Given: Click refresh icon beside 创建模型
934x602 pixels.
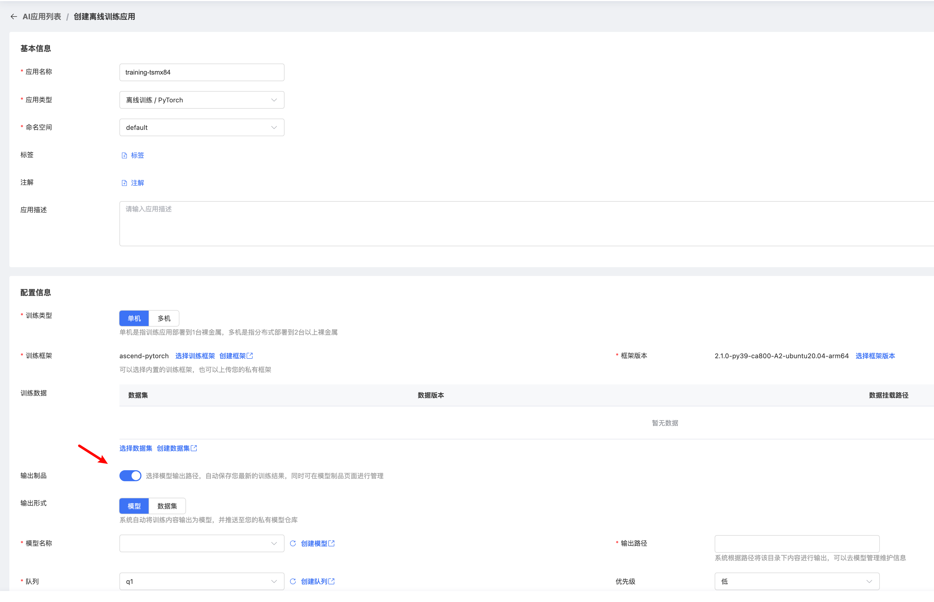Looking at the screenshot, I should (293, 543).
